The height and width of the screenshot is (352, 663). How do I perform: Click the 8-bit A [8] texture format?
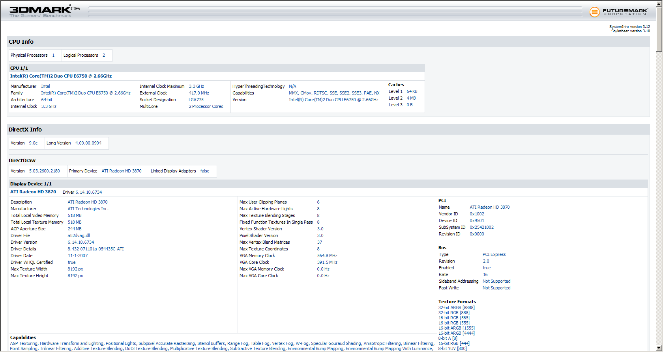point(448,338)
